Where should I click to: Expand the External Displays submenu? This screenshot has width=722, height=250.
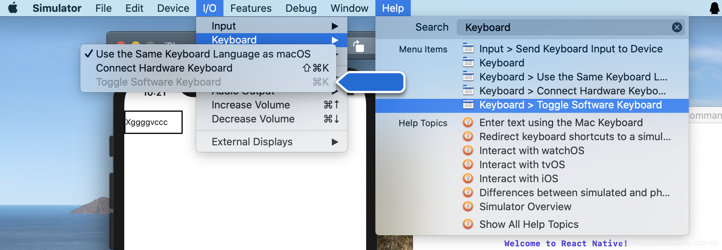(272, 142)
